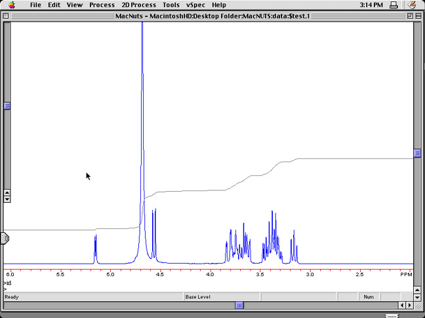Click the window collapse box icon
425x318 pixels.
(x=417, y=14)
